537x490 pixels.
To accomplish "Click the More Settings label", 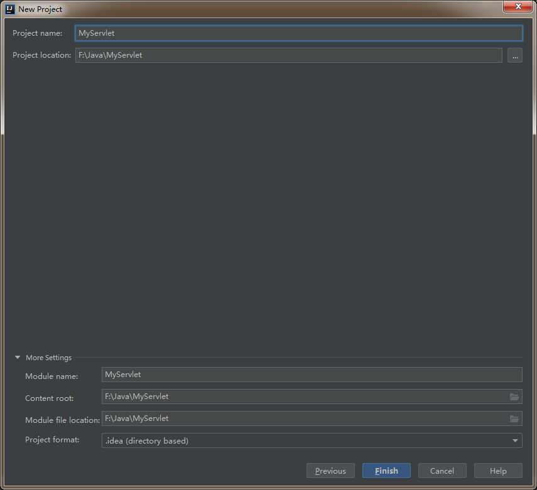I will pyautogui.click(x=48, y=358).
